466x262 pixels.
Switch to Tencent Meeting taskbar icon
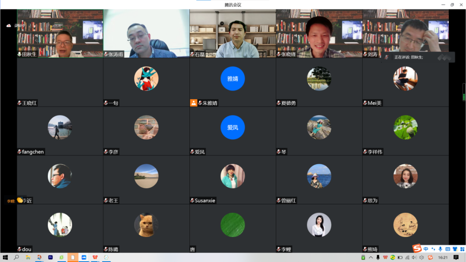pos(84,257)
